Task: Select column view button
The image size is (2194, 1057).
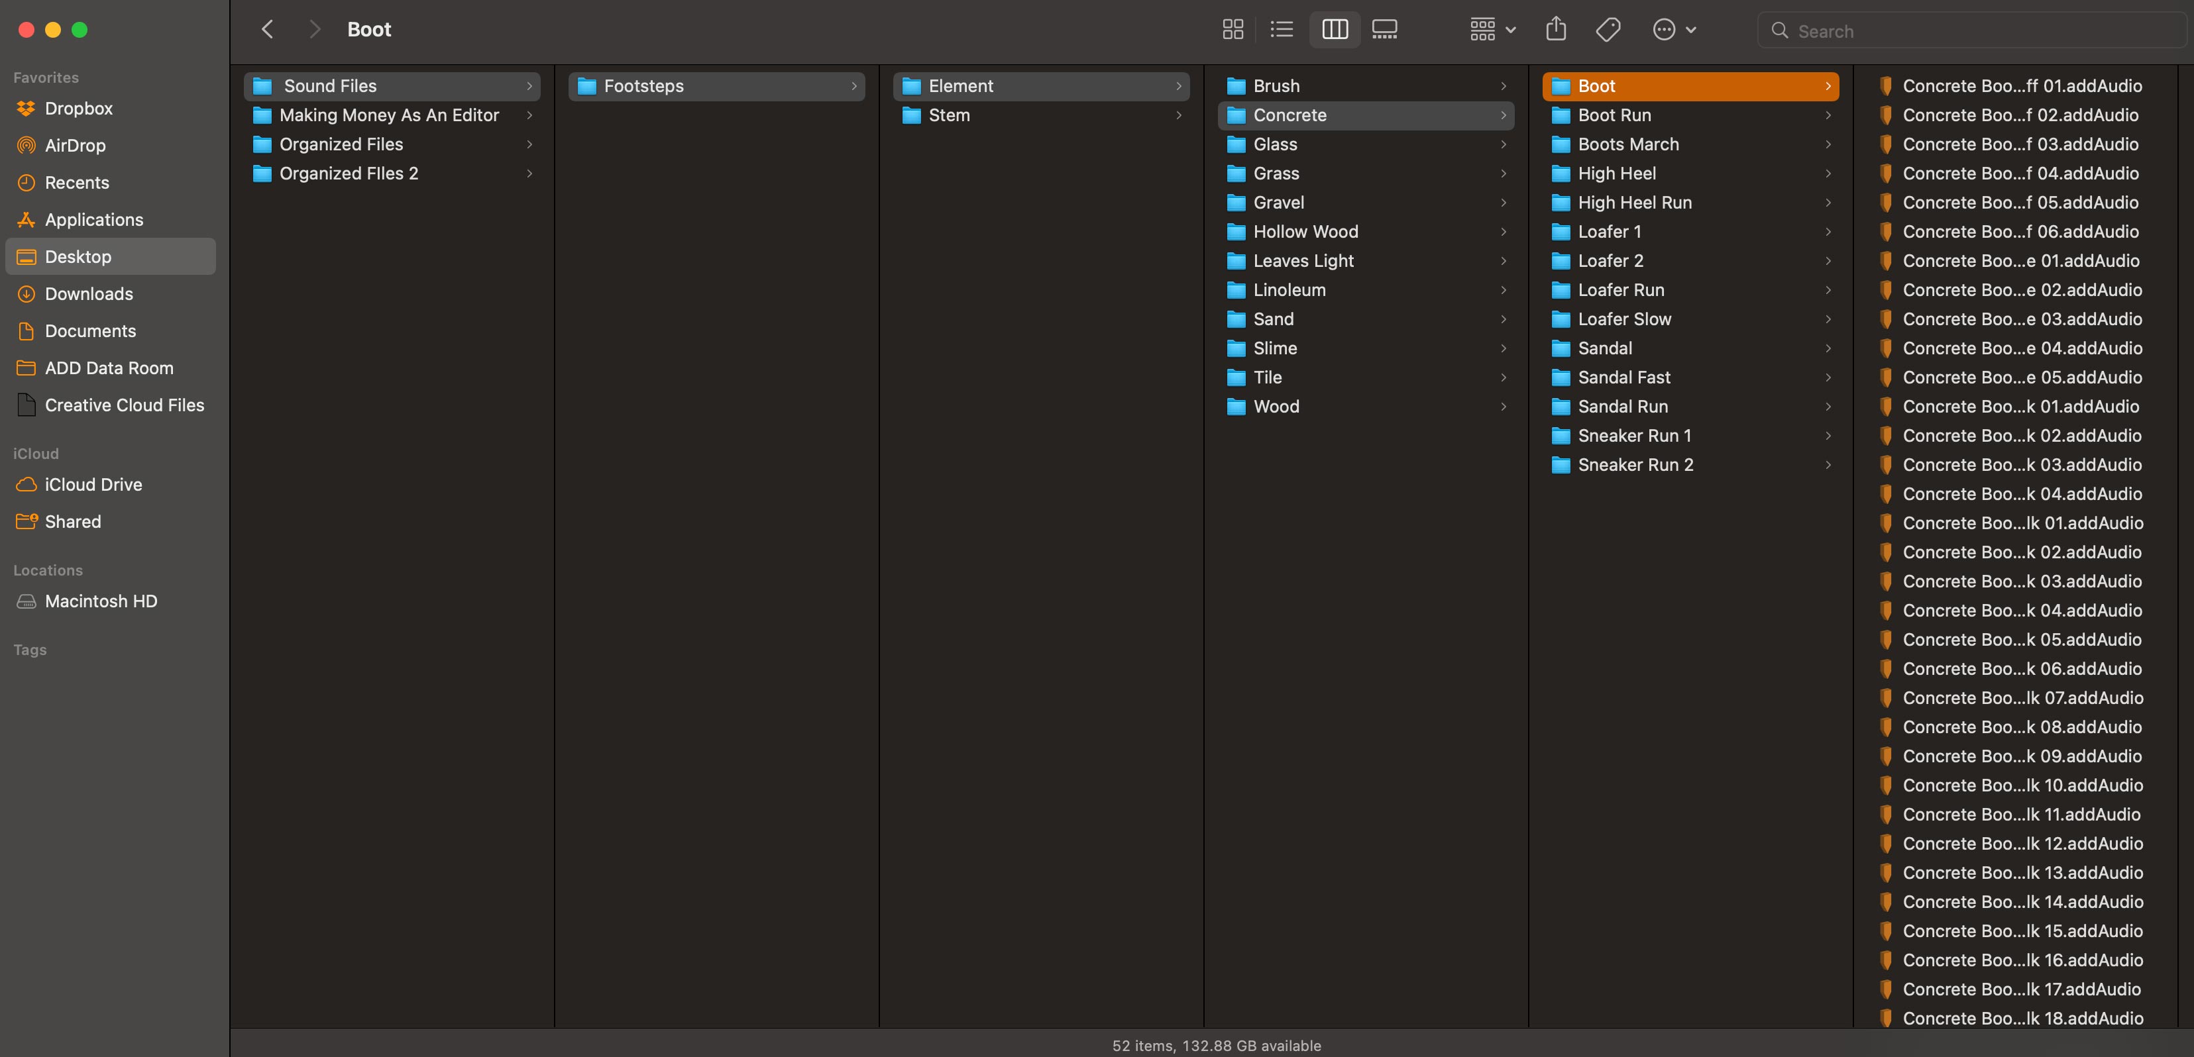Action: [x=1334, y=30]
